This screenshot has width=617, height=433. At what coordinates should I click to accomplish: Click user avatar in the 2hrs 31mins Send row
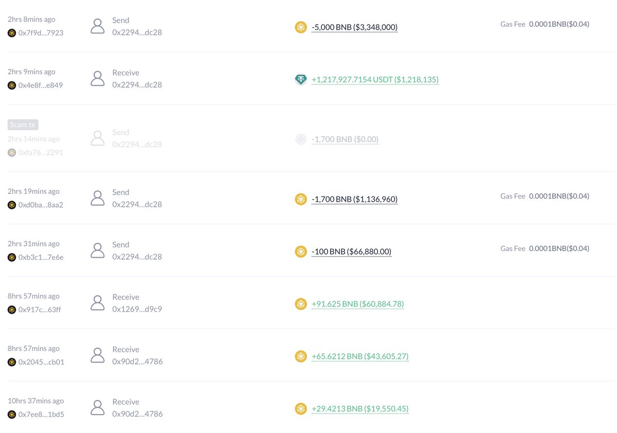98,250
